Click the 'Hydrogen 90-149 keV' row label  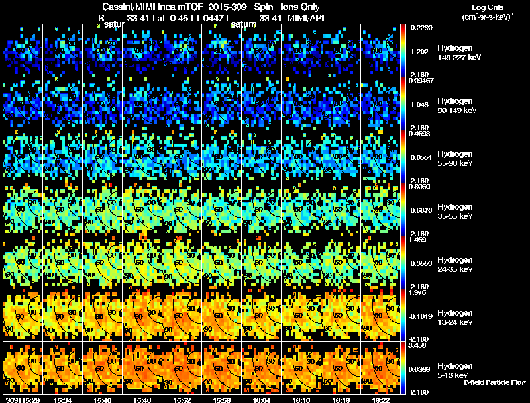click(x=456, y=106)
